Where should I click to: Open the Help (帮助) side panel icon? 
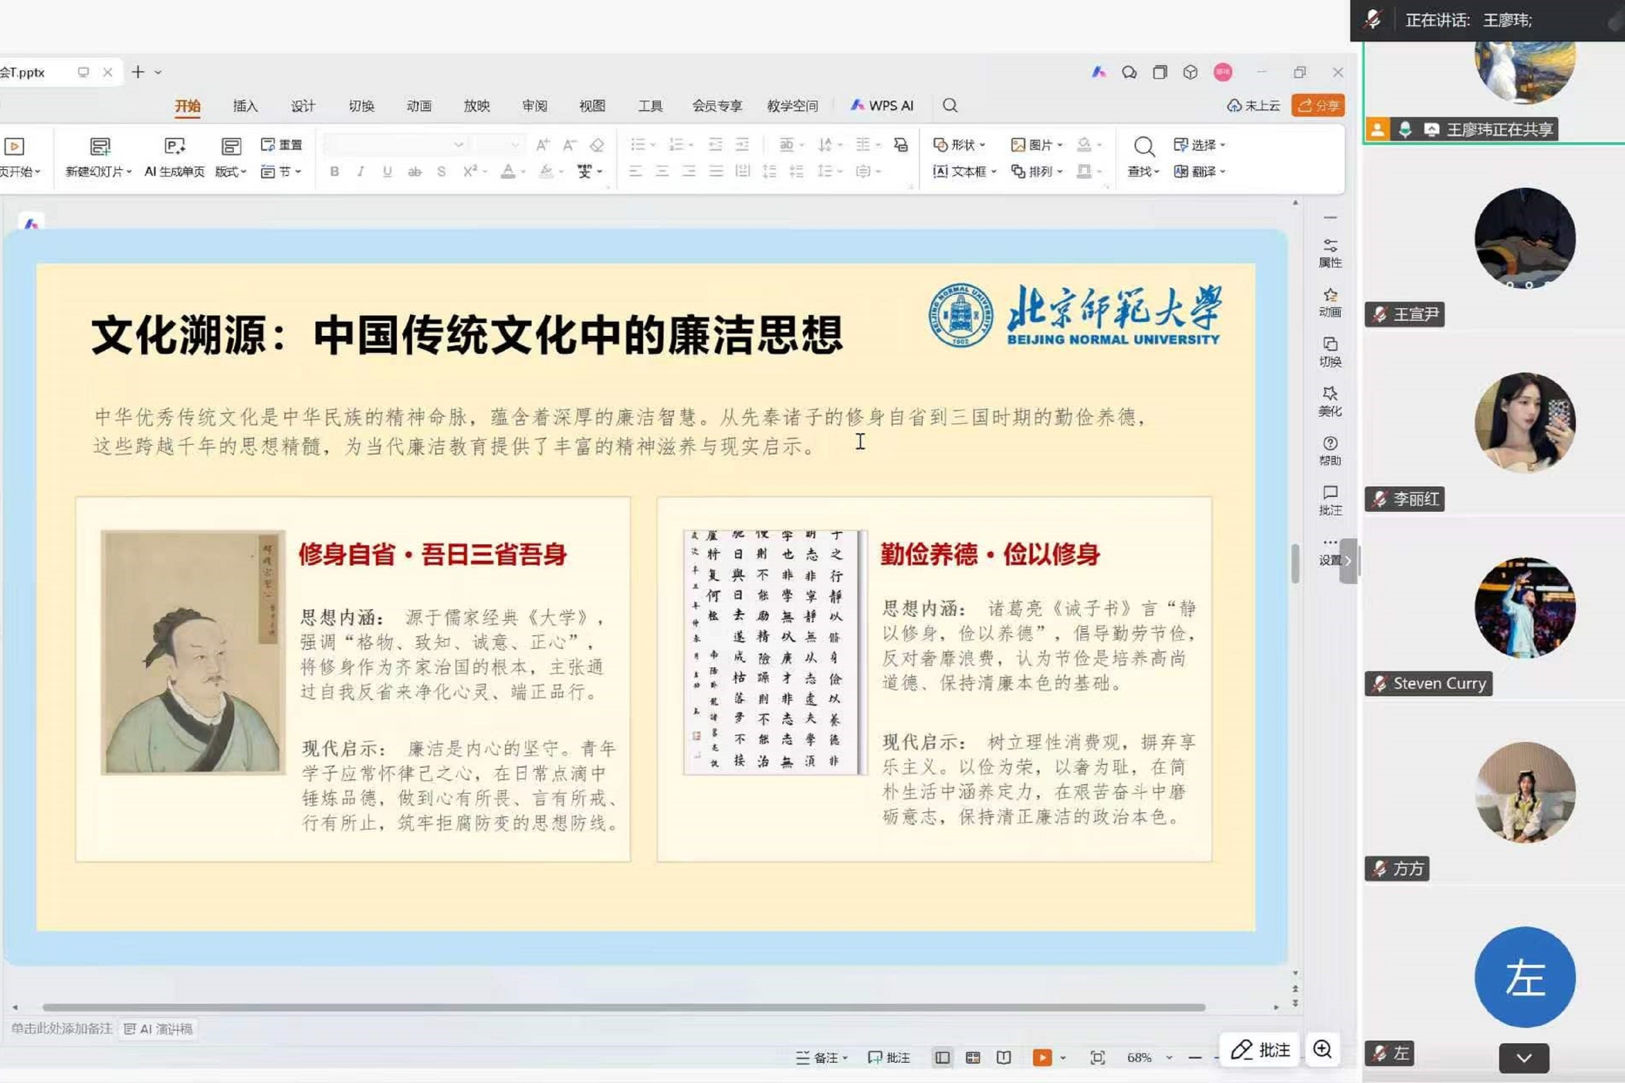coord(1330,451)
